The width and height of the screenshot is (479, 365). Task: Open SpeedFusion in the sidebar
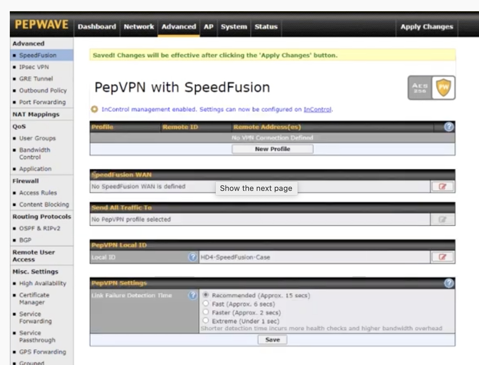[x=38, y=55]
